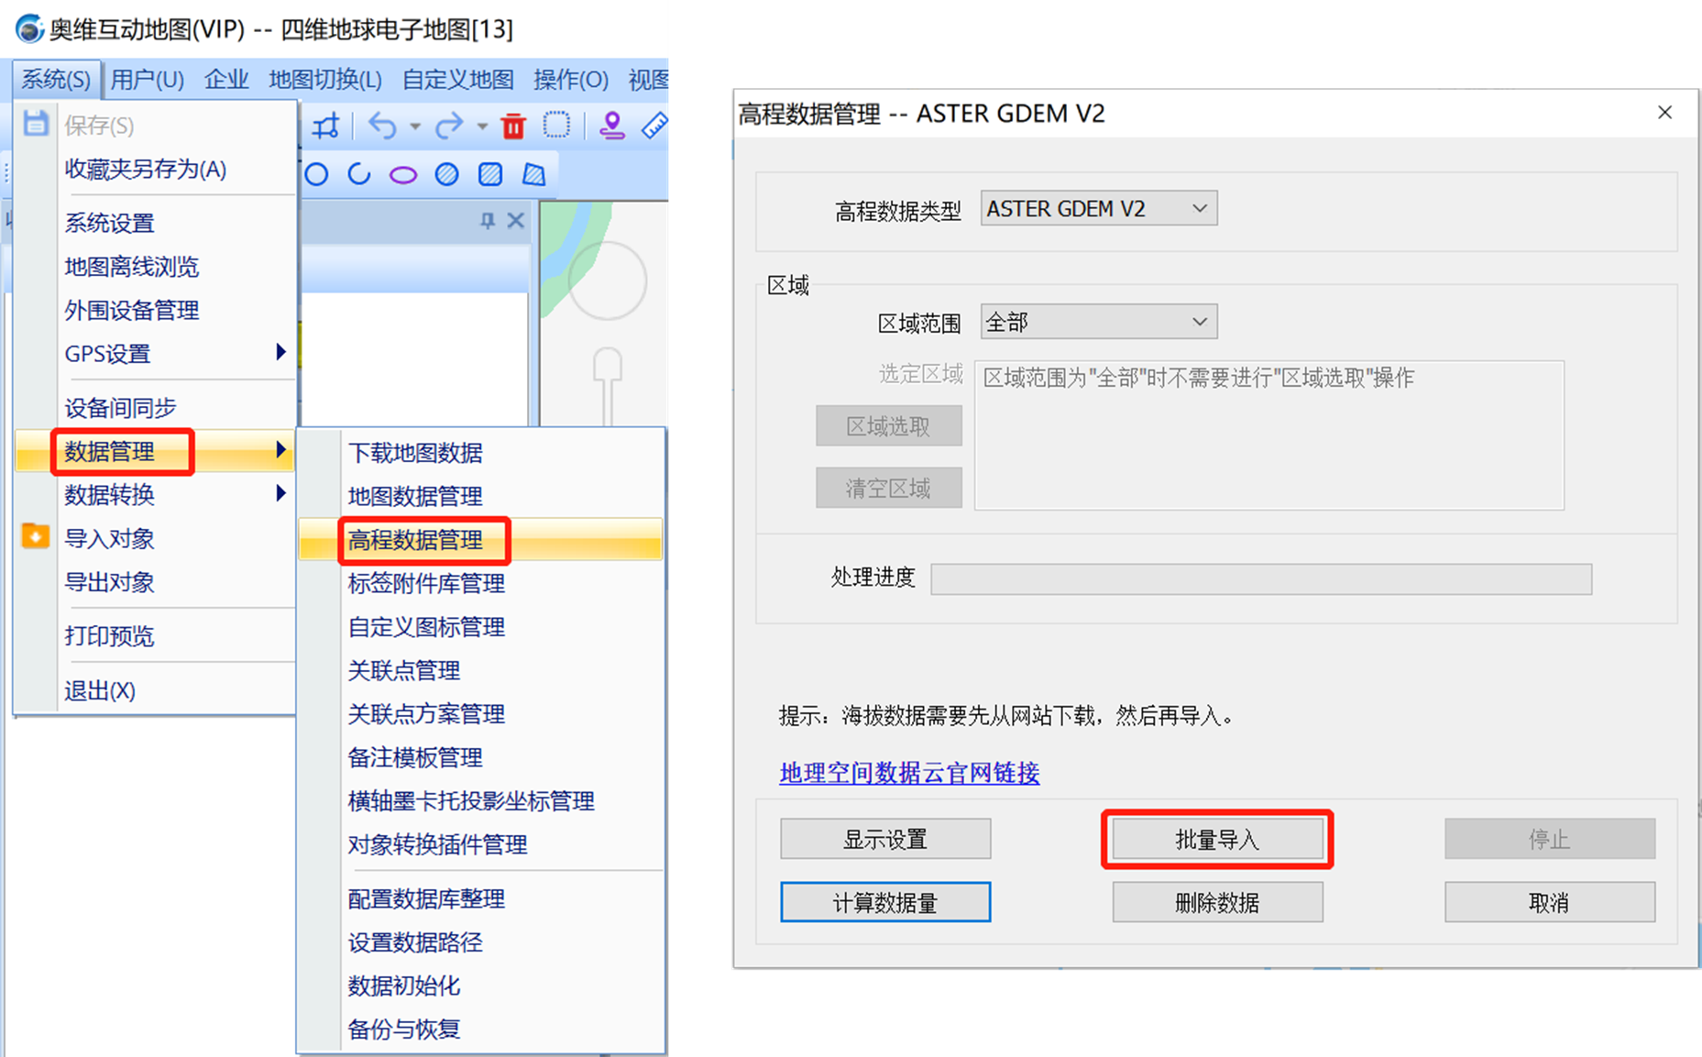Expand the 区域范围 combo box
Image resolution: width=1702 pixels, height=1057 pixels.
1098,323
